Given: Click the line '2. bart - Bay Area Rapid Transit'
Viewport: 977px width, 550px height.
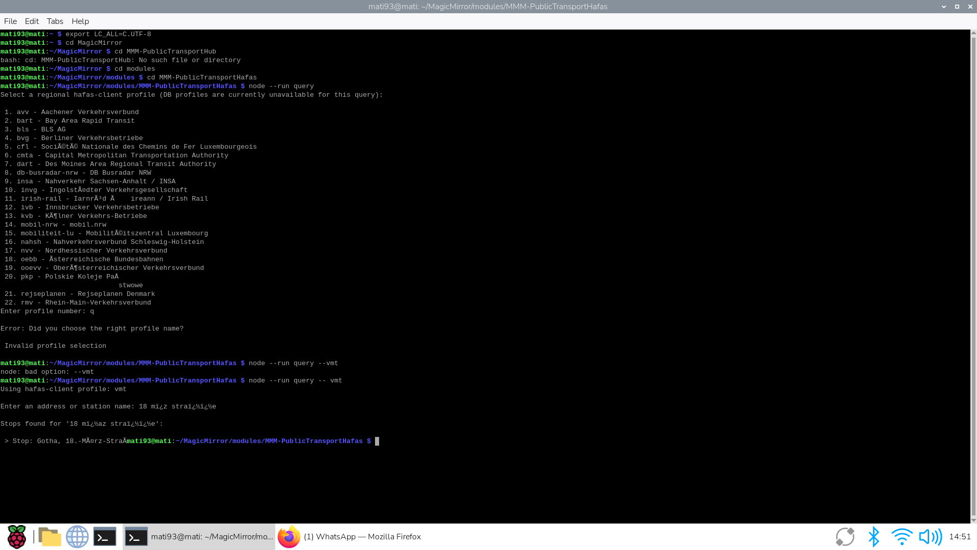Looking at the screenshot, I should 70,121.
